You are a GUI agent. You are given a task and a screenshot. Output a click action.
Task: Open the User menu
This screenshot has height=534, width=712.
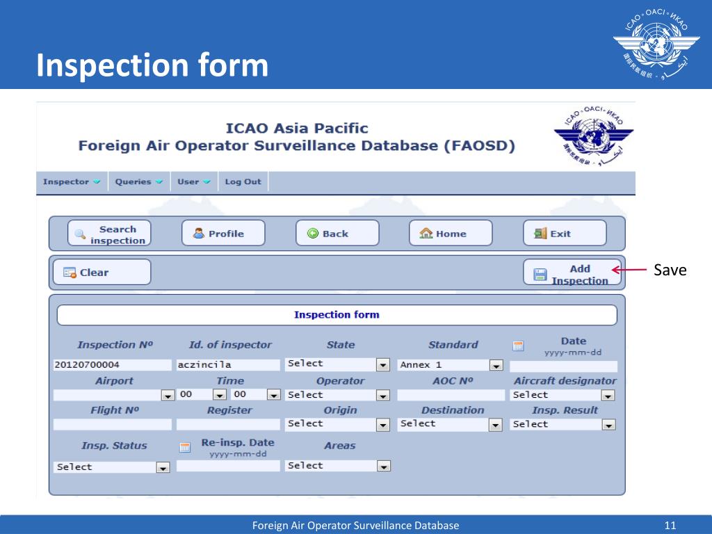(x=194, y=181)
